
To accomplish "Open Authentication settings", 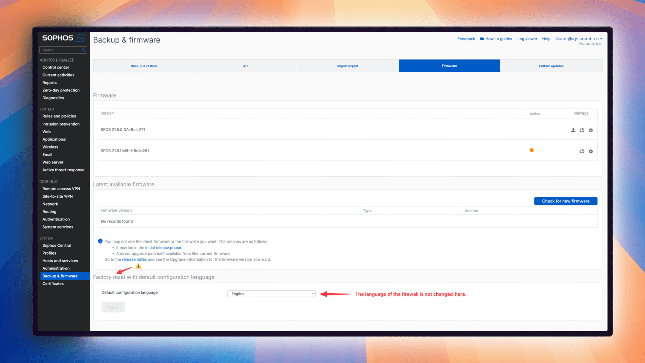I will pos(56,219).
